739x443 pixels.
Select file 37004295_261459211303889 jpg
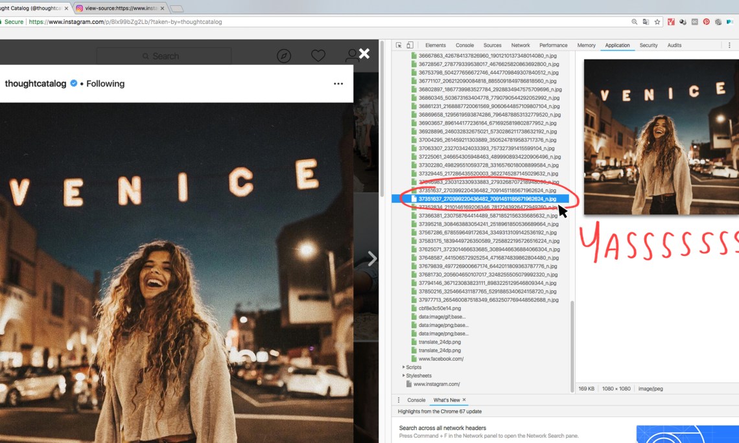(x=487, y=141)
